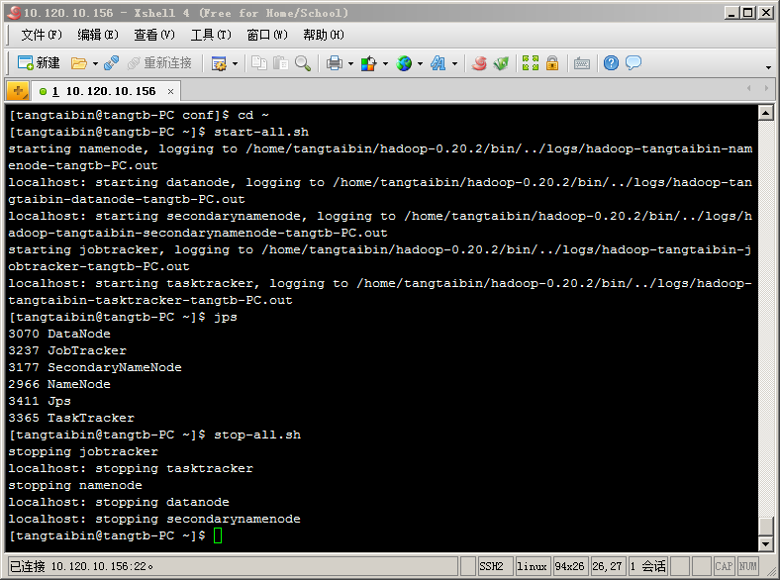Click the CAP indicator in status bar
This screenshot has width=780, height=580.
724,566
